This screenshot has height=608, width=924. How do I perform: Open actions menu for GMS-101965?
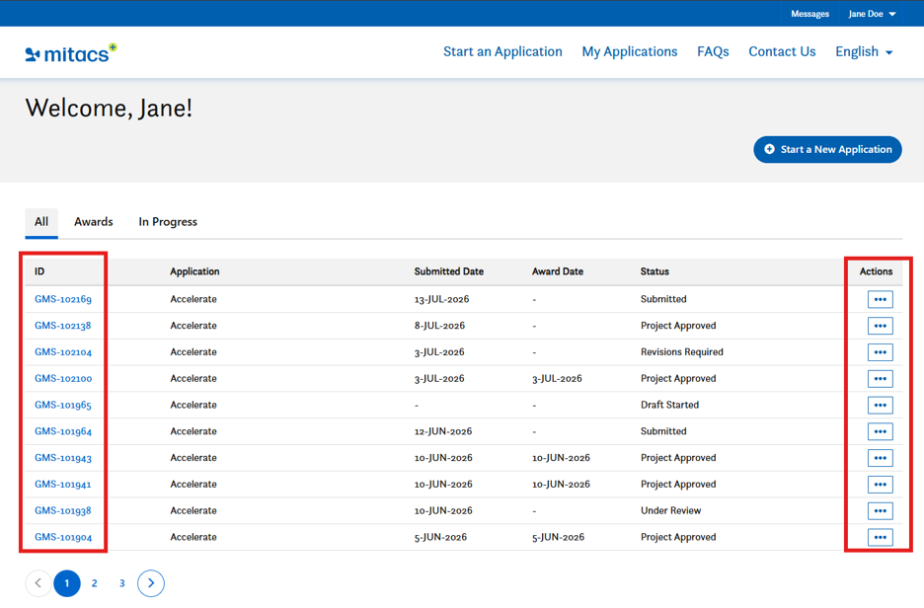(x=880, y=406)
